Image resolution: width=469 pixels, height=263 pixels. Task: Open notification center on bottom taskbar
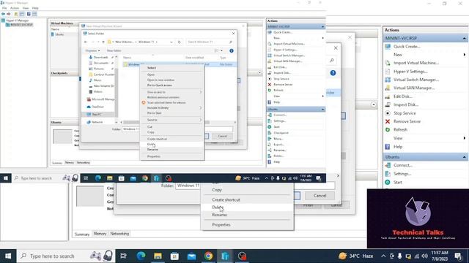pyautogui.click(x=458, y=256)
